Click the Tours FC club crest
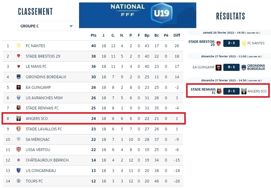The width and height of the screenshot is (271, 188). [x=18, y=181]
